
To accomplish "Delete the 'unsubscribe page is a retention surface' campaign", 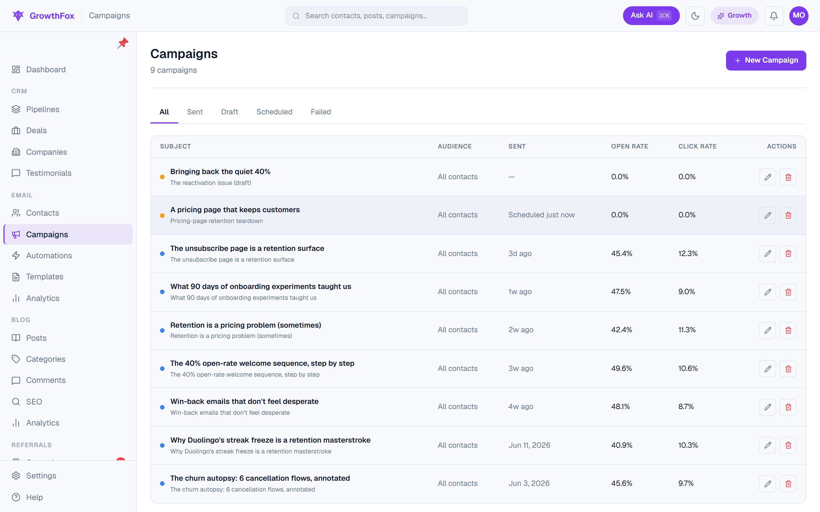I will click(788, 253).
